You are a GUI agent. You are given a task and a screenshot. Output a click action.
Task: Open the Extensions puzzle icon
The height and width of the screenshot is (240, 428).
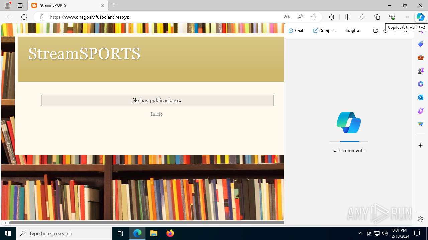(x=331, y=17)
